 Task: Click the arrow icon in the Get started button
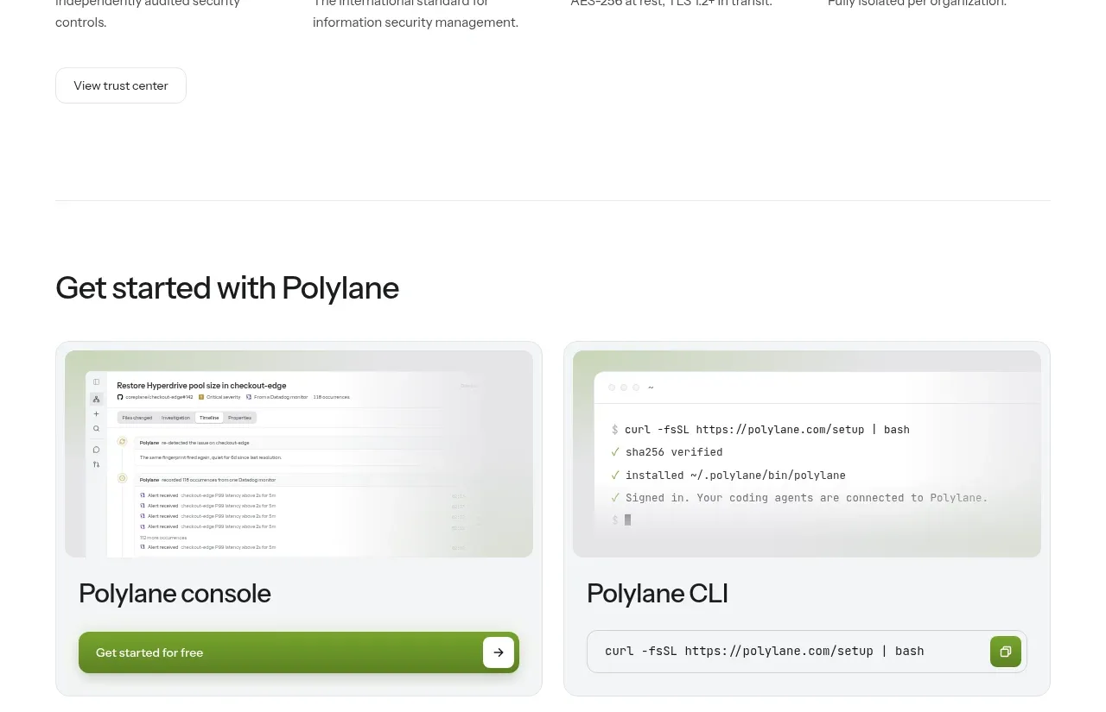[x=499, y=652]
